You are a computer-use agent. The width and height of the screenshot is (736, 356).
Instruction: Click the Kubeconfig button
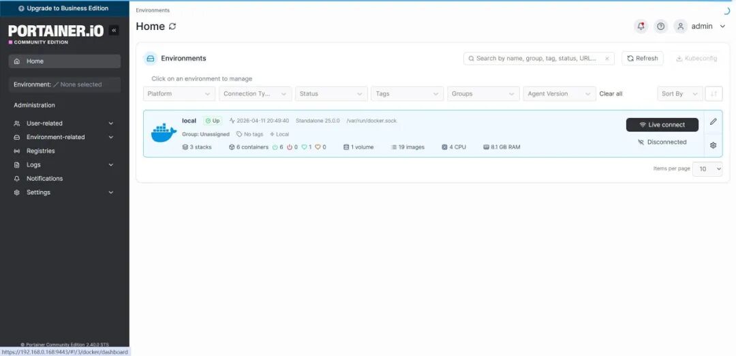(x=696, y=58)
